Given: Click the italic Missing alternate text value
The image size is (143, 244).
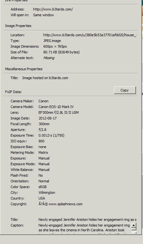Looking at the screenshot, I should [x=49, y=58].
